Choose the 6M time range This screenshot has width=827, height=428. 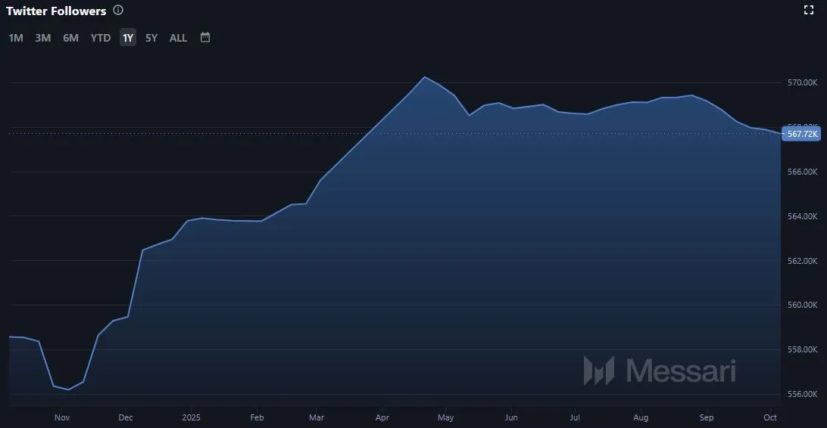[x=70, y=38]
